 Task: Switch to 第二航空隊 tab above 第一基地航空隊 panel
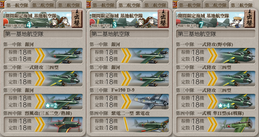tap(43, 5)
